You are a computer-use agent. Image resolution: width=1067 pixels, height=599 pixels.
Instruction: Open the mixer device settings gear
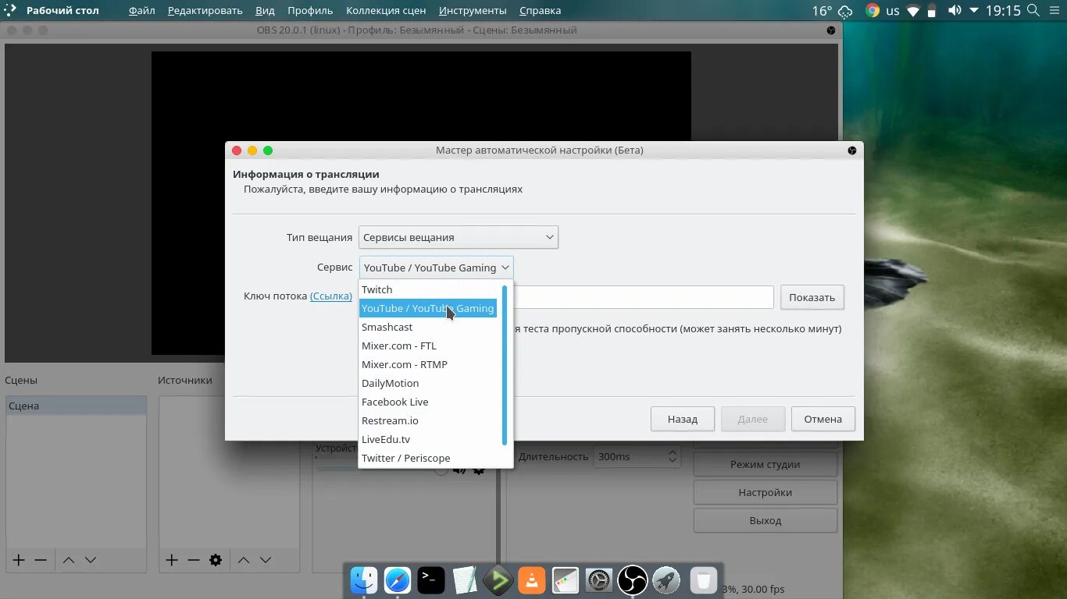point(479,470)
